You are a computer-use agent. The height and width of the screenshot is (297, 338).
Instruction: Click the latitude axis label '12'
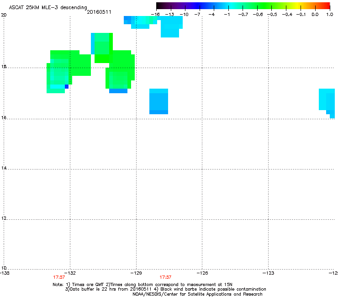pos(4,218)
